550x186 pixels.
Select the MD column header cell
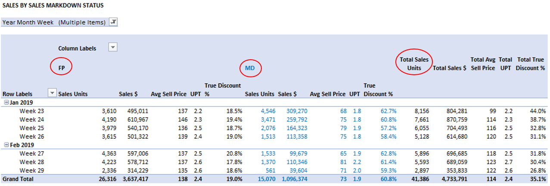[x=250, y=68]
